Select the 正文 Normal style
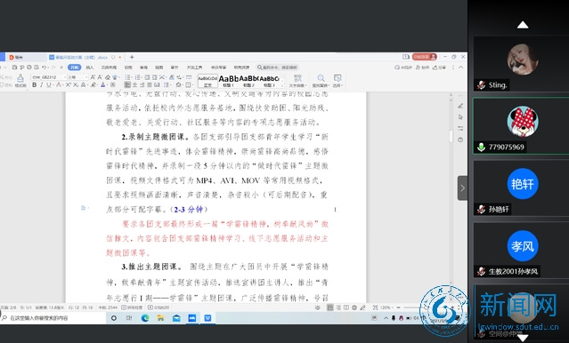The image size is (569, 343). tap(207, 81)
